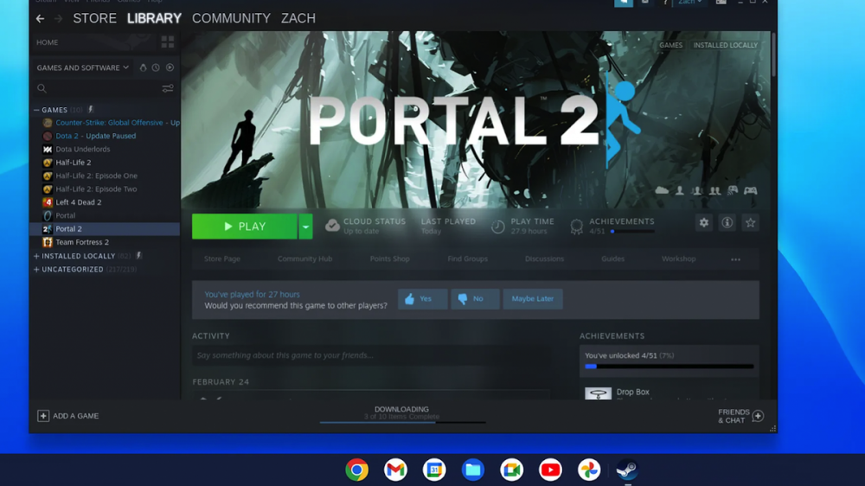The image size is (865, 486).
Task: Open STORE in top navigation
Action: [x=95, y=18]
